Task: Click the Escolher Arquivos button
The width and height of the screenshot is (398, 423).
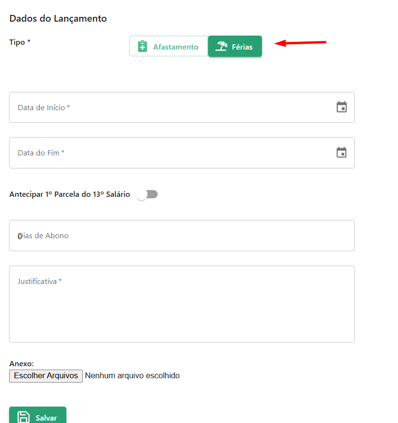Action: pos(46,376)
